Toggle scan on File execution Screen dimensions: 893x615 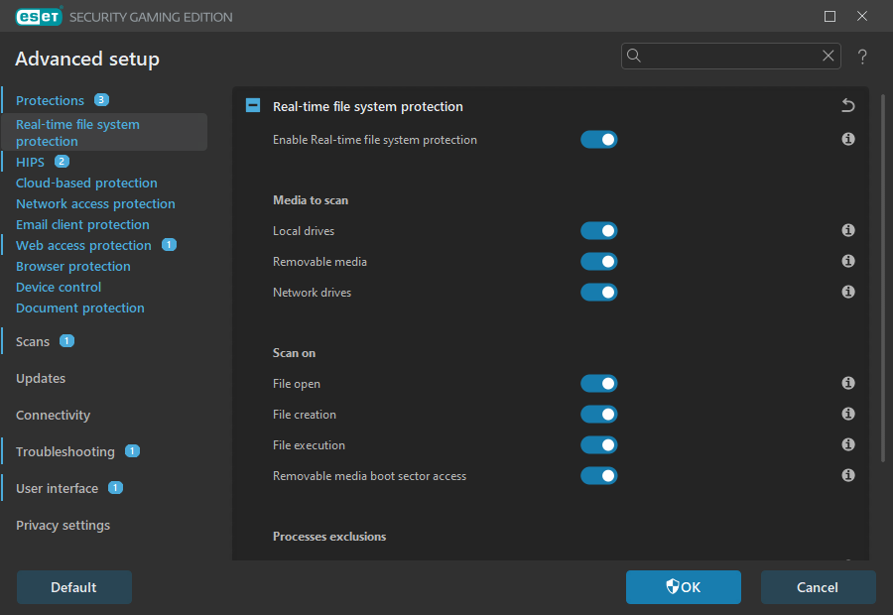pos(599,444)
